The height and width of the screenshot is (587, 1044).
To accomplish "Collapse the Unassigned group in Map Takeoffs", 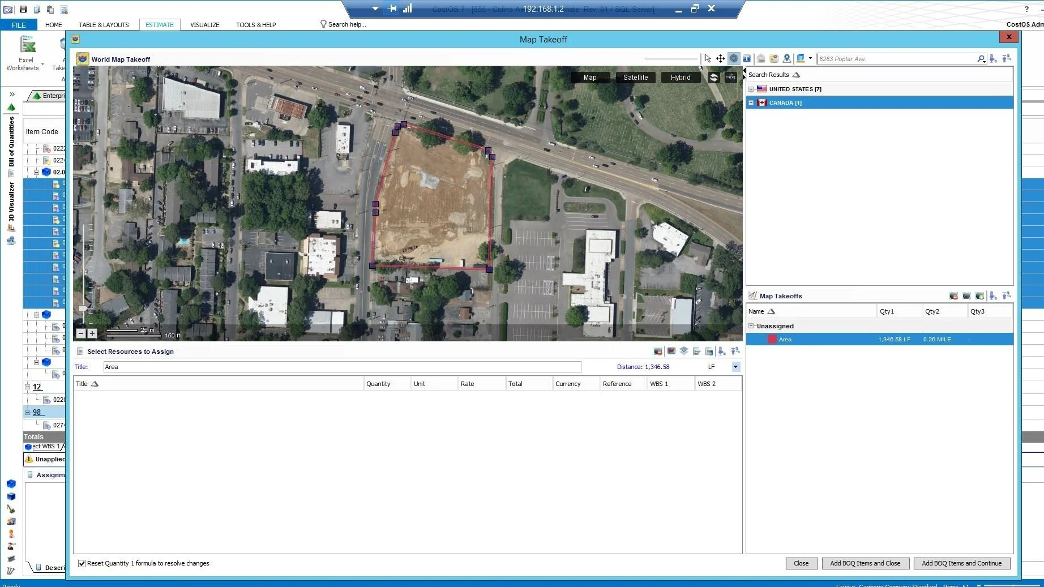I will (x=751, y=326).
